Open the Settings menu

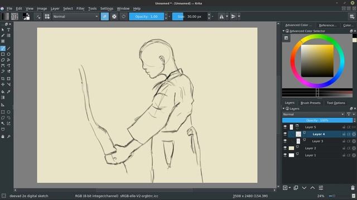[x=107, y=9]
